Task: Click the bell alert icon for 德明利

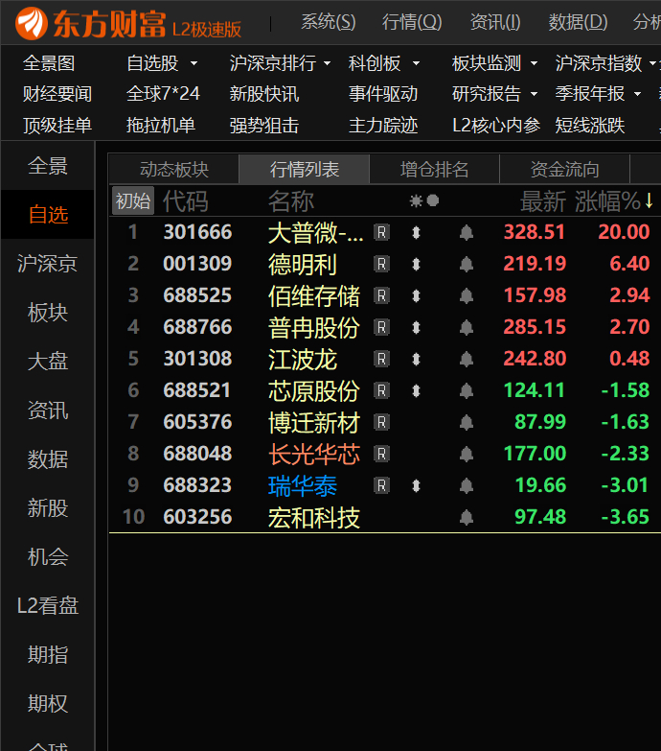Action: point(467,265)
